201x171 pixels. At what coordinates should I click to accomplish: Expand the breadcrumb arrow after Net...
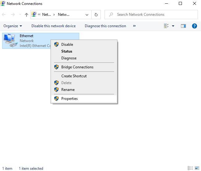coord(54,15)
